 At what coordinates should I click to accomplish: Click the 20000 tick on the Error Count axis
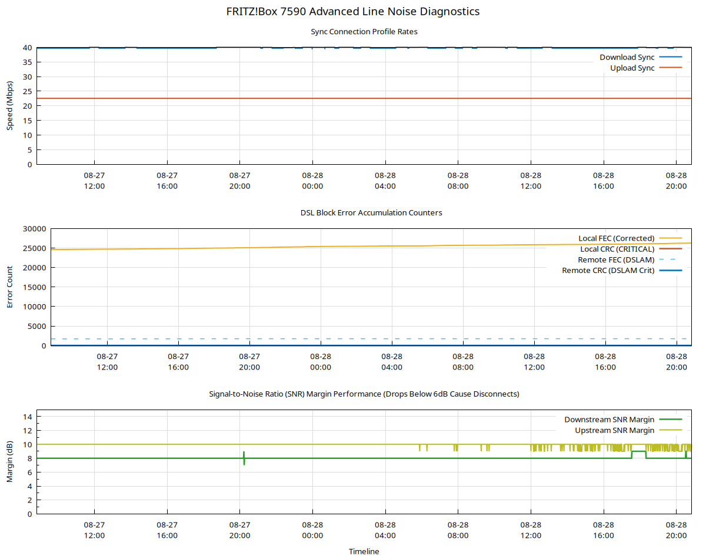coord(34,268)
